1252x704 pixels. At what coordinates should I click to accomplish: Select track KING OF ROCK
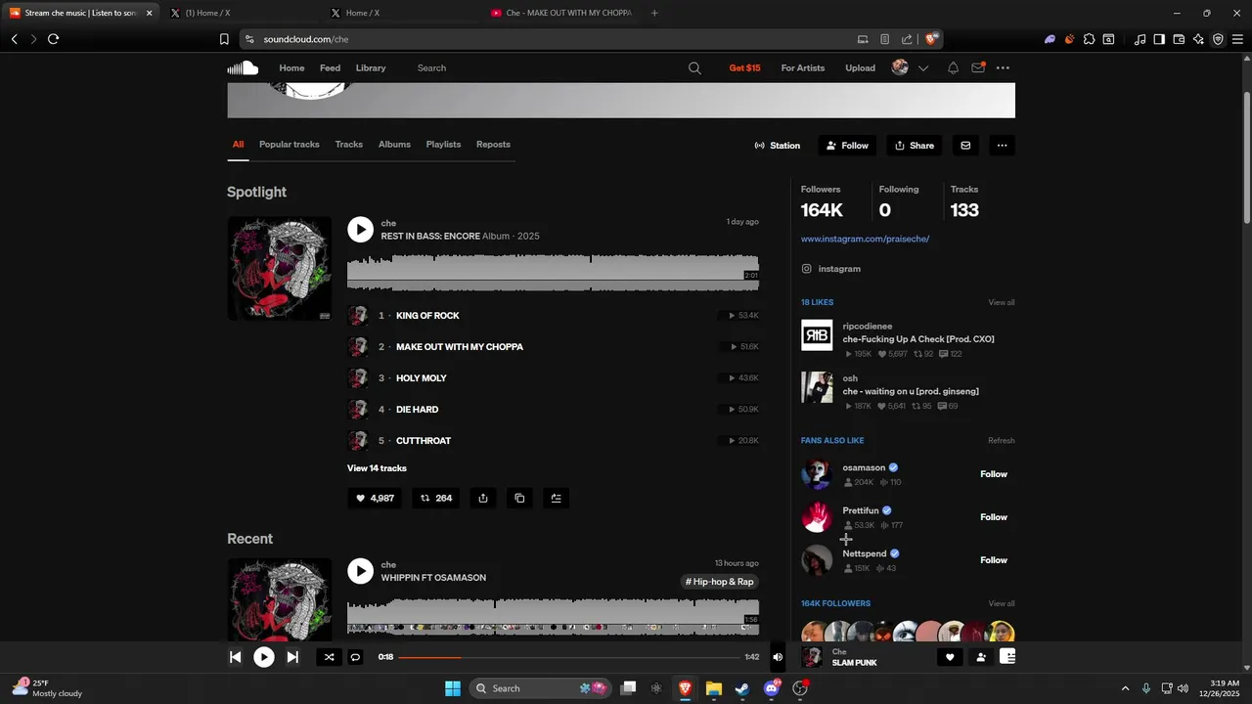click(427, 316)
